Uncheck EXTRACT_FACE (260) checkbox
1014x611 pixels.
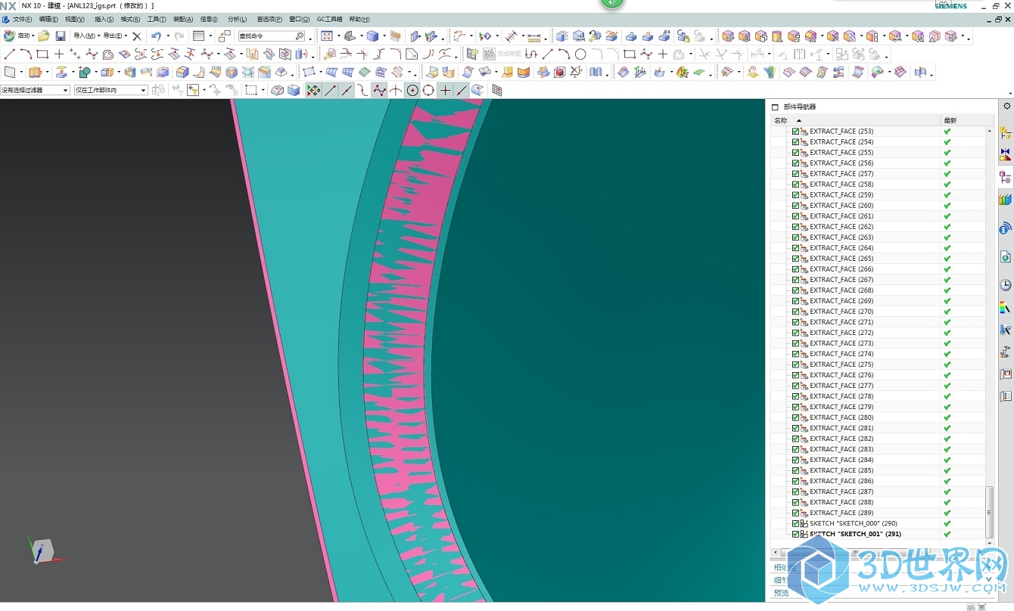pos(795,205)
